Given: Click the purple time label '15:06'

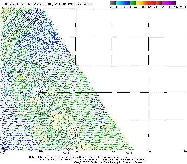Looking at the screenshot, I should click(129, 153).
